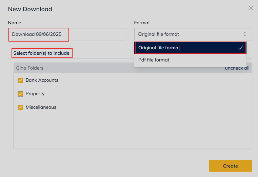Click the Format dropdown arrows icon
The height and width of the screenshot is (177, 258).
tap(245, 34)
